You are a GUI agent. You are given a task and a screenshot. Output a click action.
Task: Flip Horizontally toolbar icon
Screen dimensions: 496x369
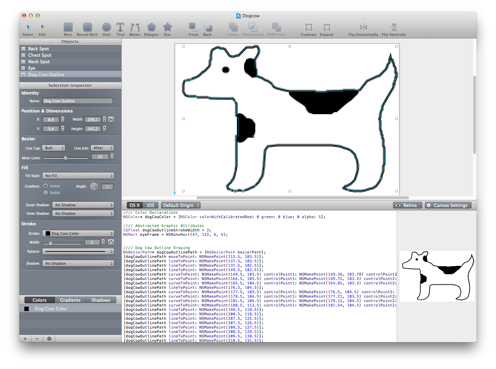pos(363,27)
